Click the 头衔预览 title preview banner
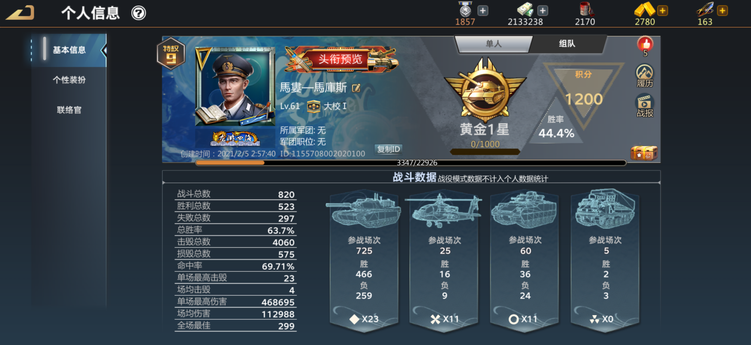 [340, 59]
